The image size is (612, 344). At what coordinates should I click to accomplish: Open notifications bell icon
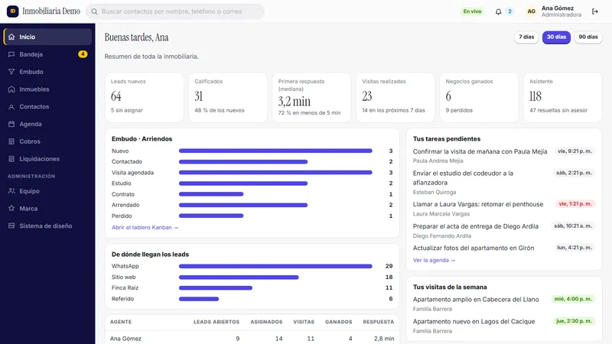pyautogui.click(x=499, y=11)
